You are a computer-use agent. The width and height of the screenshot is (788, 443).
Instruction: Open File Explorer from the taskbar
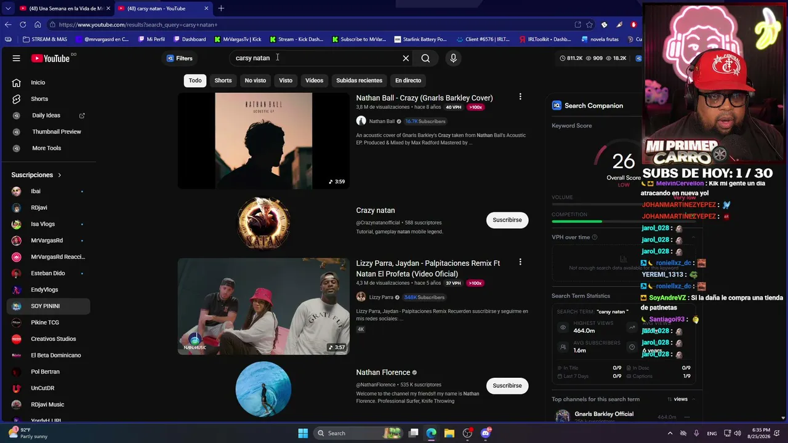point(449,433)
